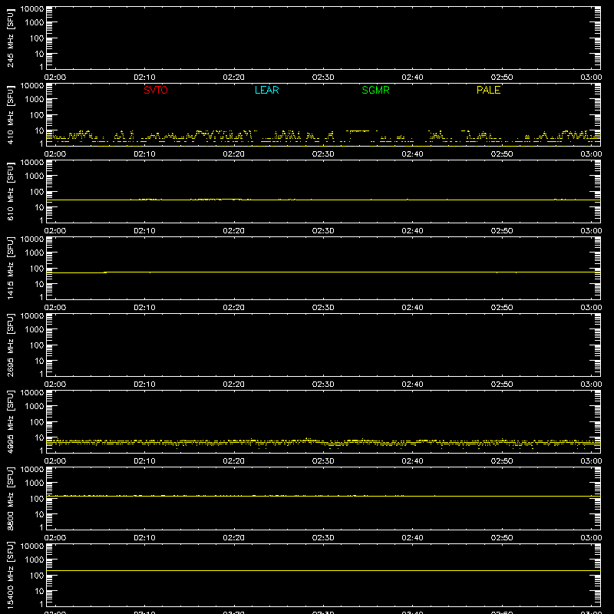Click 02:00 time label below the 8800 MHz plot
Screen dimensions: 614x614
[55, 538]
